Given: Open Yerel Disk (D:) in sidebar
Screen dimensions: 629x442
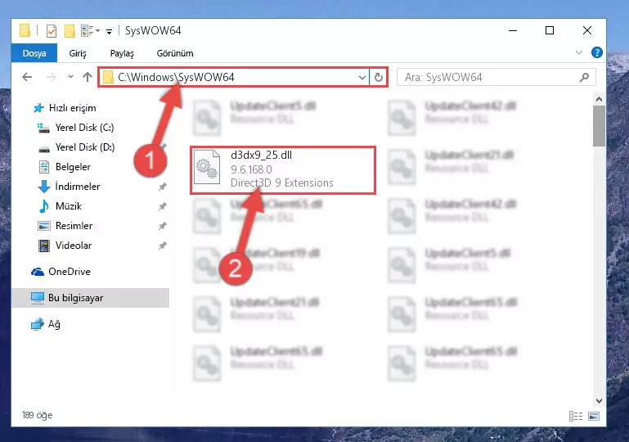Looking at the screenshot, I should (x=85, y=147).
